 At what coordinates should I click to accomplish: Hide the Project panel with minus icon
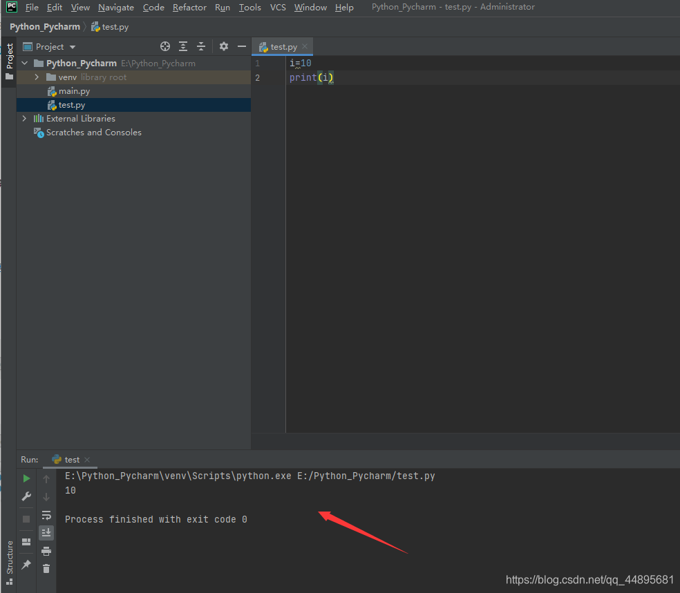coord(242,46)
